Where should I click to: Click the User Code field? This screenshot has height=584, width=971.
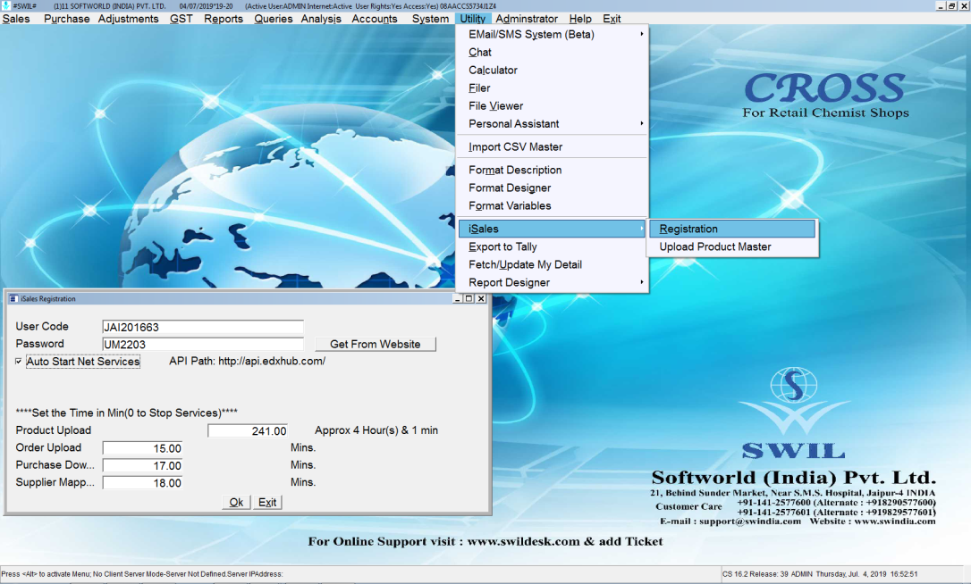203,327
